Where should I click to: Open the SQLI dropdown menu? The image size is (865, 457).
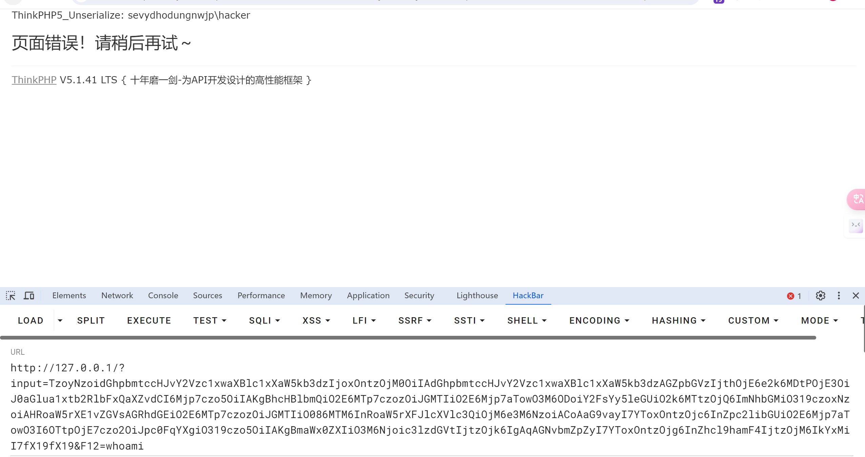[264, 320]
